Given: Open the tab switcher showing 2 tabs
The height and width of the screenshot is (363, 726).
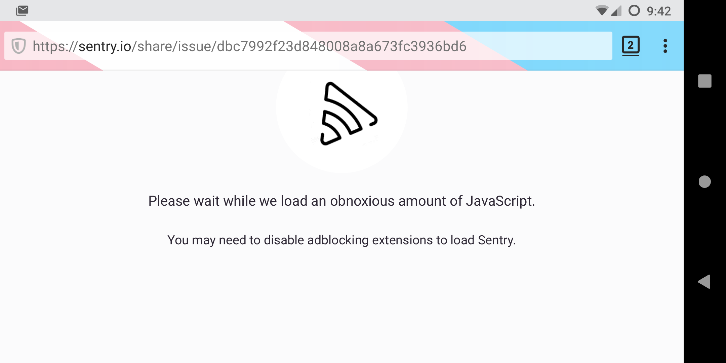Looking at the screenshot, I should [631, 45].
